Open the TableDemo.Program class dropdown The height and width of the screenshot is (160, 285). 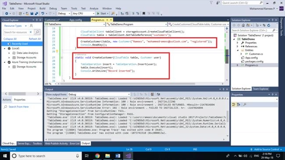click(x=137, y=24)
